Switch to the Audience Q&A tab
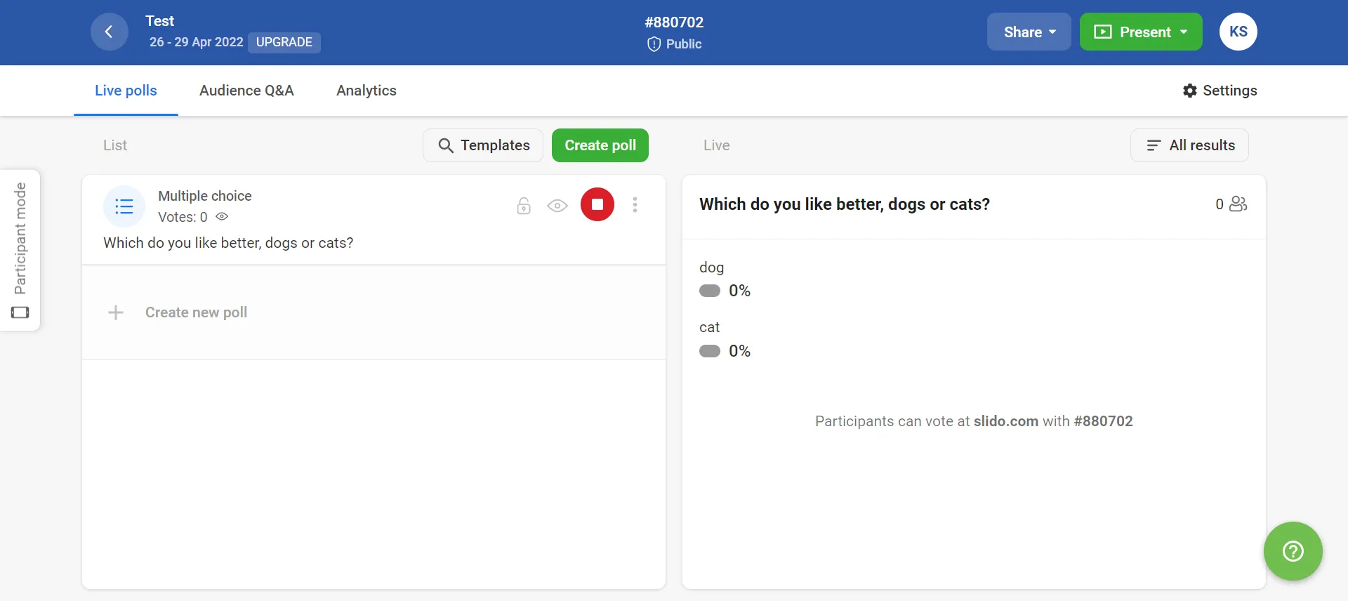This screenshot has width=1348, height=601. (246, 91)
